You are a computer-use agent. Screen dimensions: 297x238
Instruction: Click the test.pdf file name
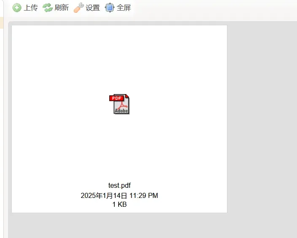point(119,185)
